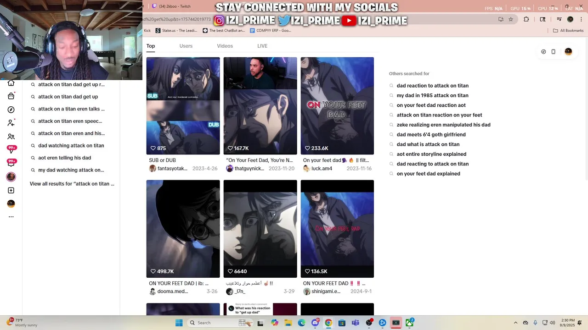Select suggestion 'attack on titan dad get up'
The image size is (588, 330).
tap(68, 97)
